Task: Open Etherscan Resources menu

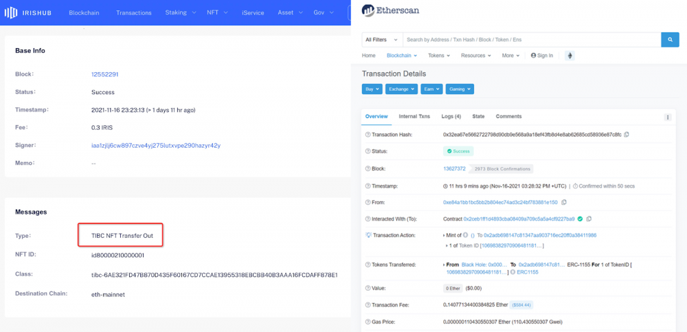Action: (x=476, y=56)
